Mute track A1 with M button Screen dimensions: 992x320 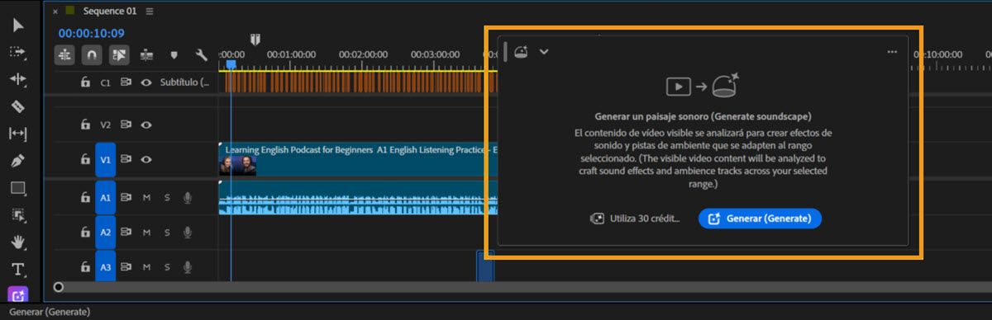[146, 198]
